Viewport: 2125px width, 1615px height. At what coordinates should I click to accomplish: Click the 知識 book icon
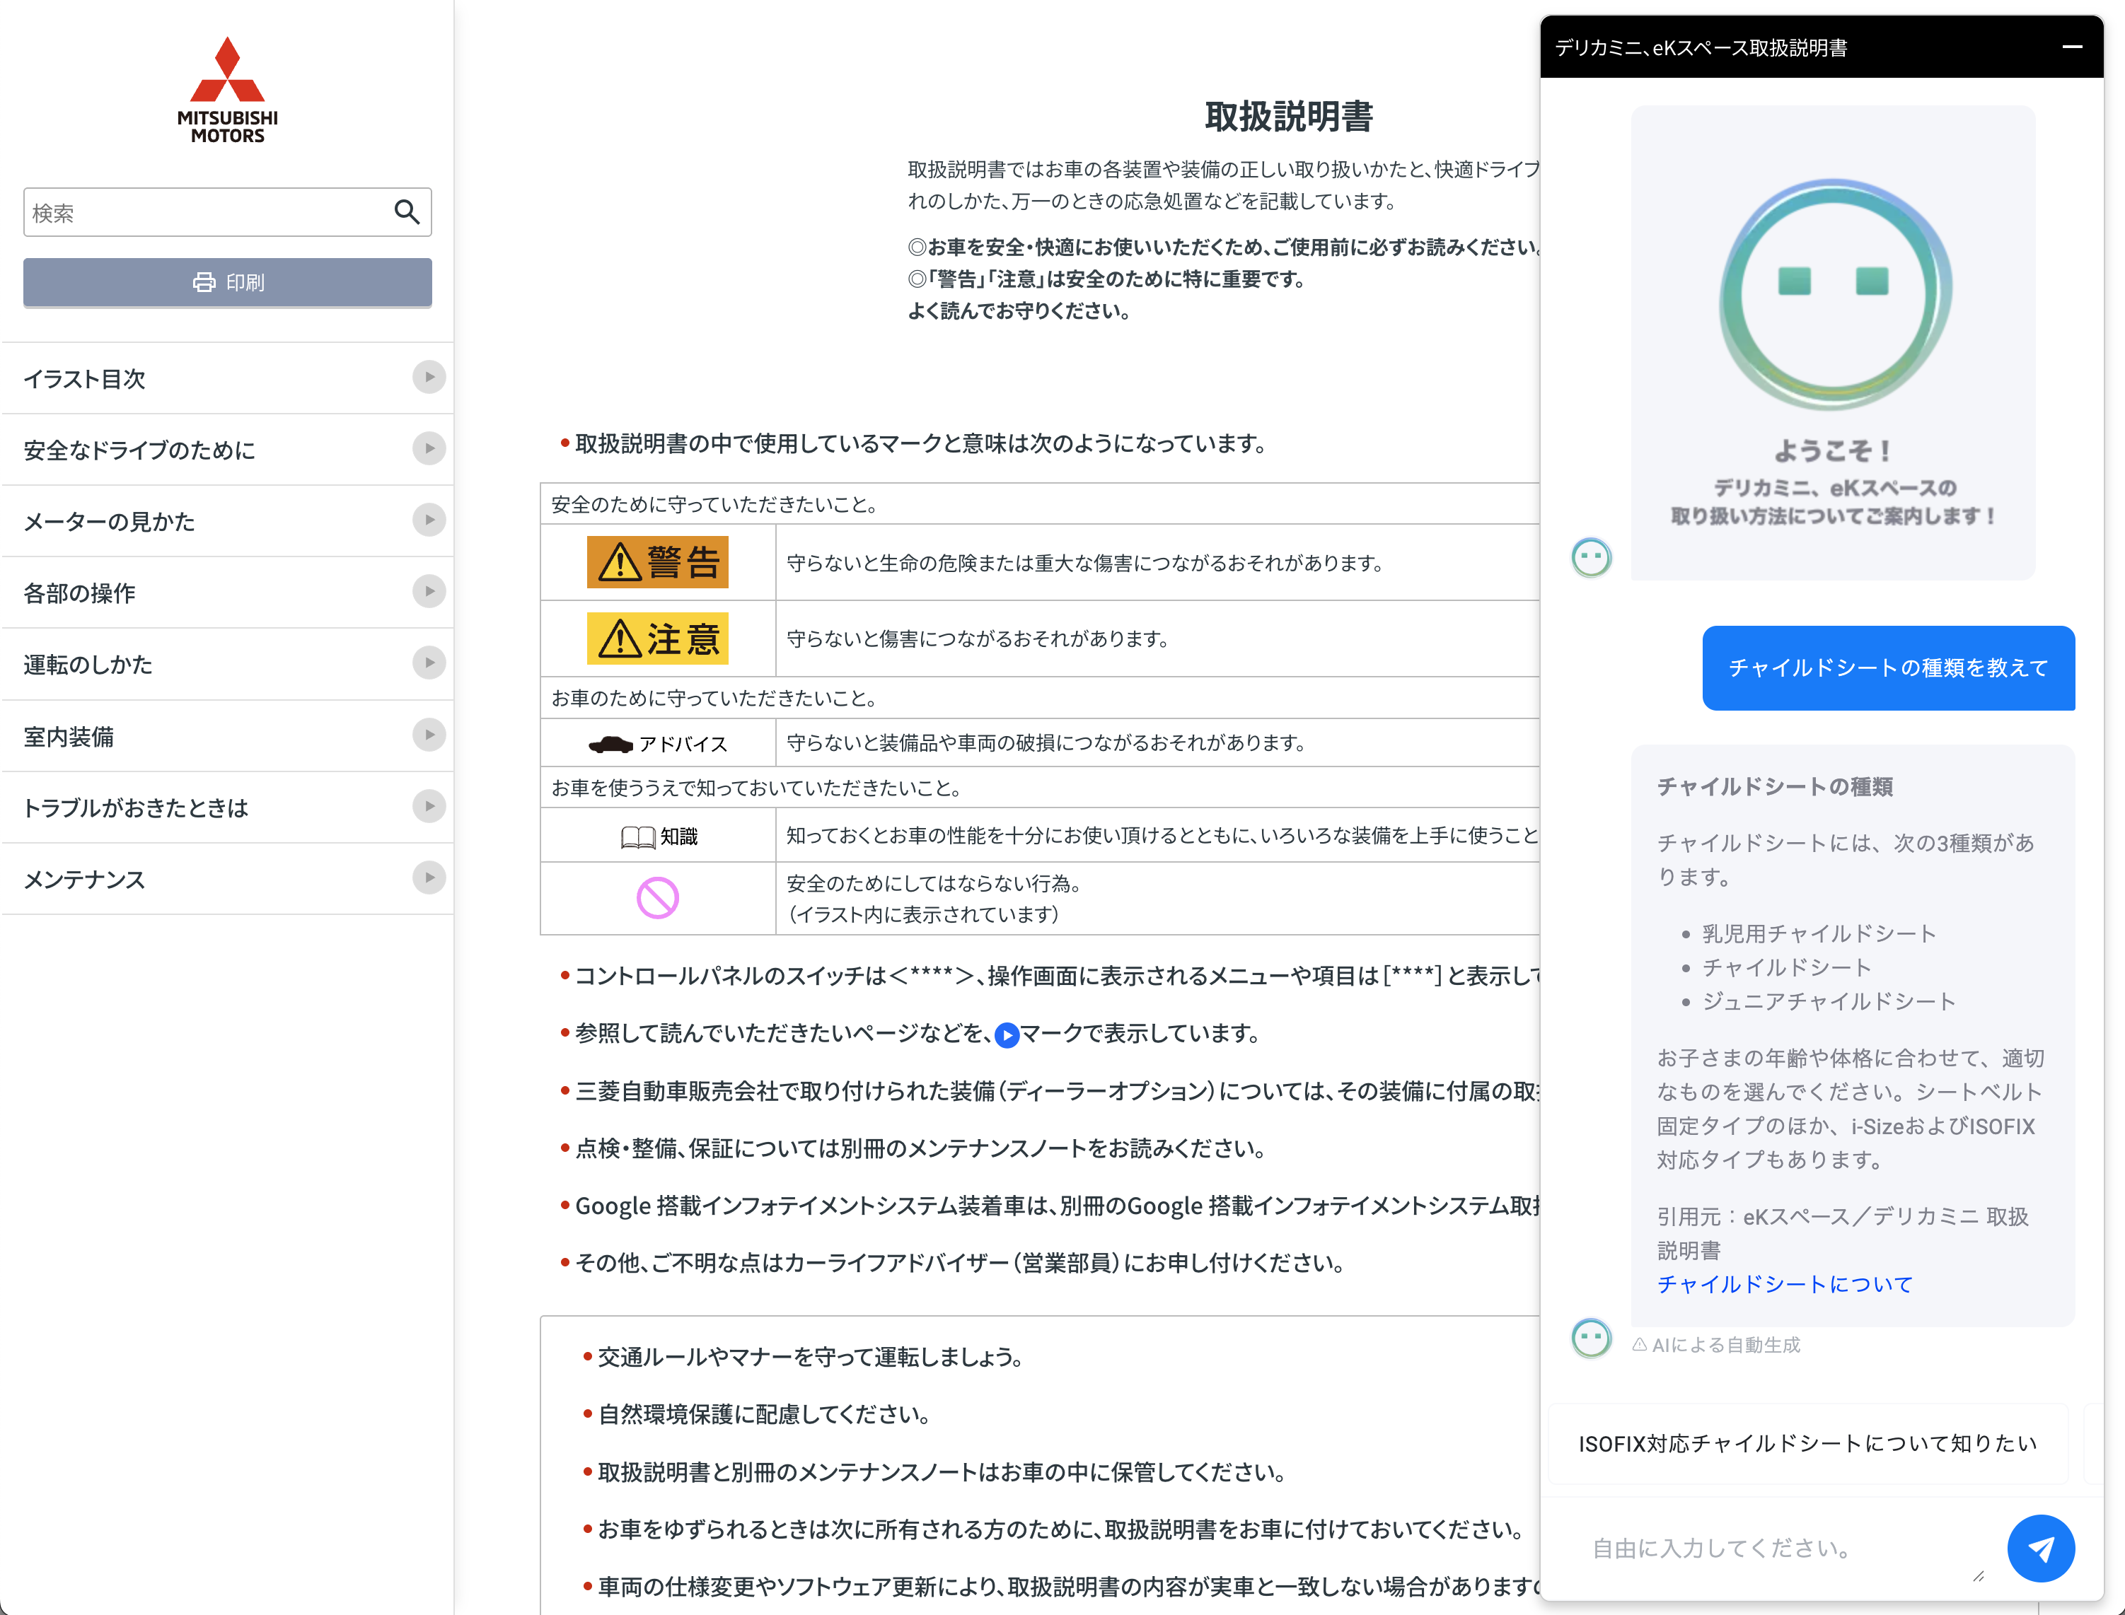pyautogui.click(x=637, y=837)
